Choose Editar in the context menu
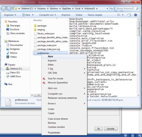This screenshot has width=142, height=137. (x=64, y=65)
